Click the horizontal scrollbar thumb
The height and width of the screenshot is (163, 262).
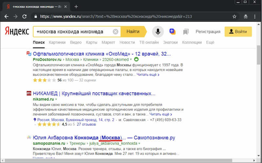point(119,160)
